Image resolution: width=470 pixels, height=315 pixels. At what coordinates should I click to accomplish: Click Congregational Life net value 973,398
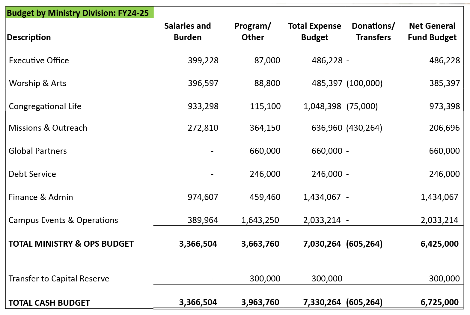[x=445, y=106]
